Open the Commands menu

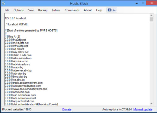(72, 10)
